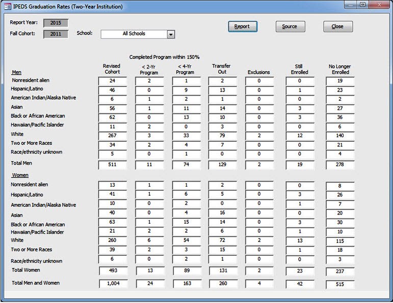The width and height of the screenshot is (393, 303).
Task: Click Men Black revised cohort value 62
Action: click(112, 117)
